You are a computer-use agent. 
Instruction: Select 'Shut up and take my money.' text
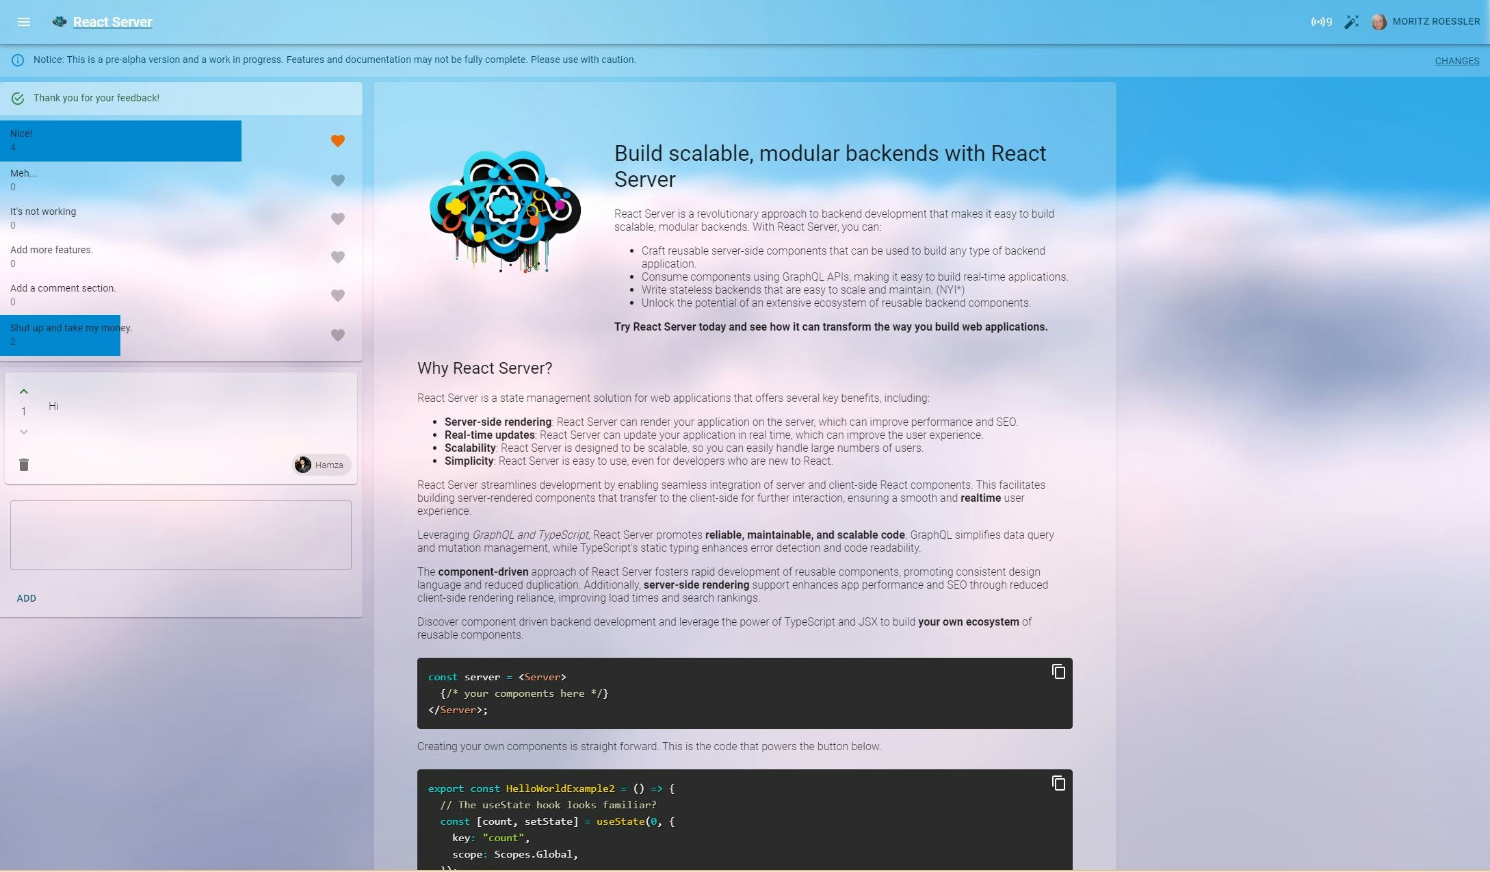(x=71, y=328)
